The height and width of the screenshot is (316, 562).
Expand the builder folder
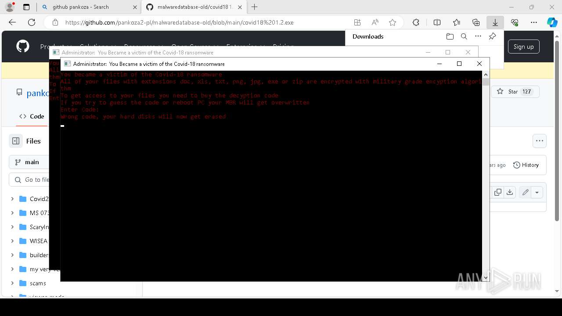point(12,255)
